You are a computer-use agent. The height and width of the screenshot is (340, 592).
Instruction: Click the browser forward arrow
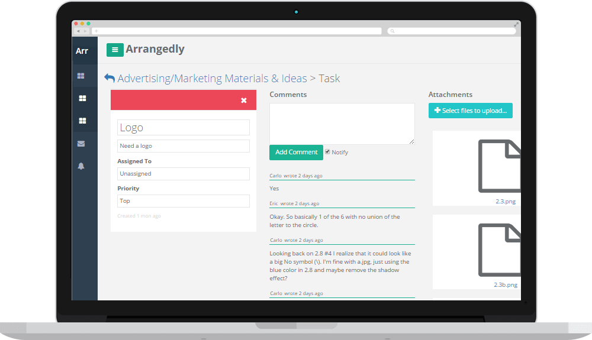pyautogui.click(x=85, y=31)
